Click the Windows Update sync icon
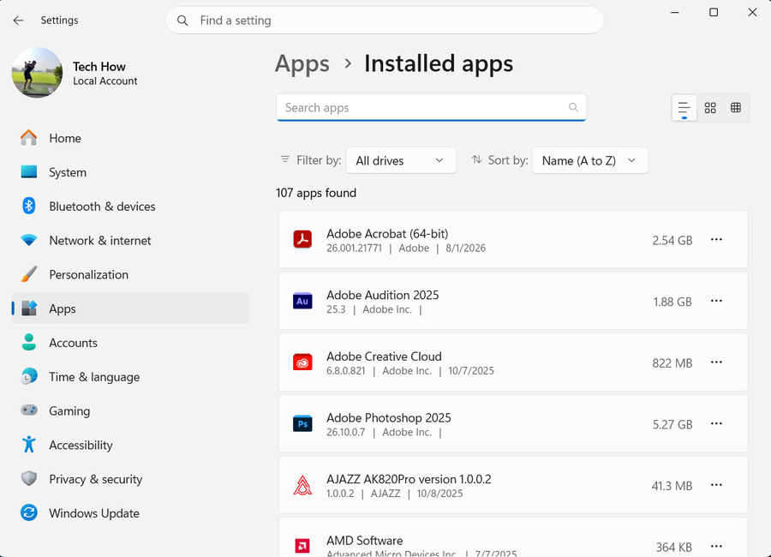This screenshot has width=771, height=557. (29, 512)
